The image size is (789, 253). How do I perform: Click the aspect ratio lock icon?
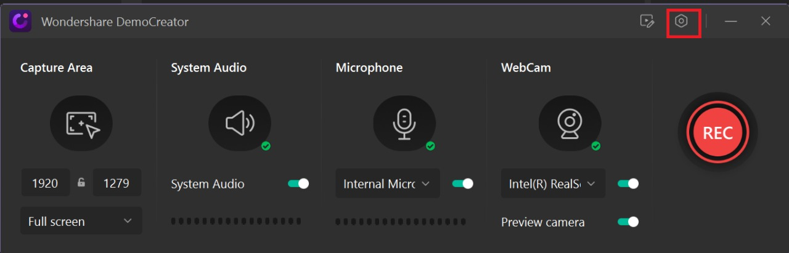(81, 183)
